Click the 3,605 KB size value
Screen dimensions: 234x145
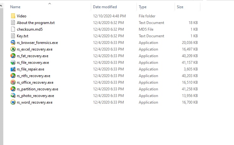[x=191, y=69]
